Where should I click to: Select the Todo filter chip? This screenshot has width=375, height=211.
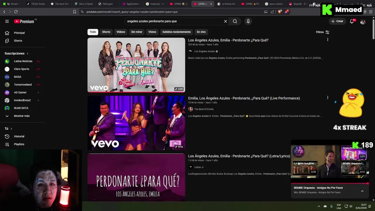(93, 32)
